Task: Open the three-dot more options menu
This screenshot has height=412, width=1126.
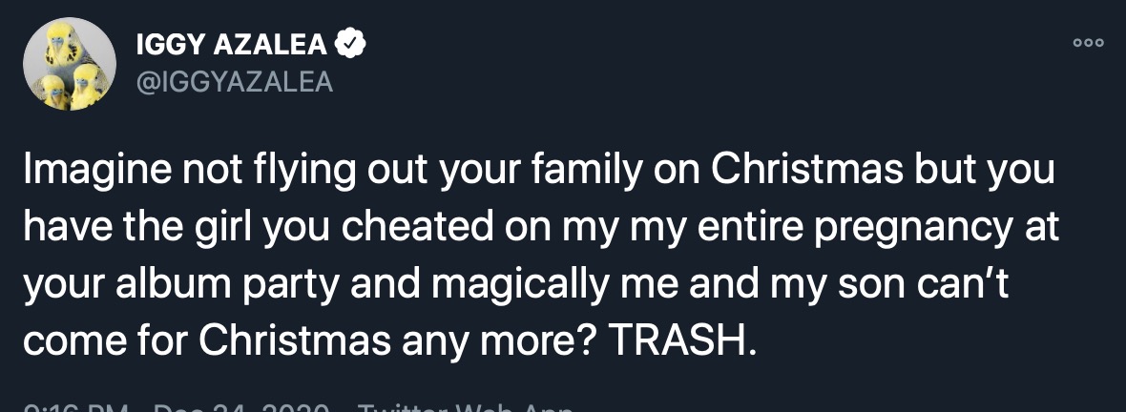Action: pos(1088,43)
